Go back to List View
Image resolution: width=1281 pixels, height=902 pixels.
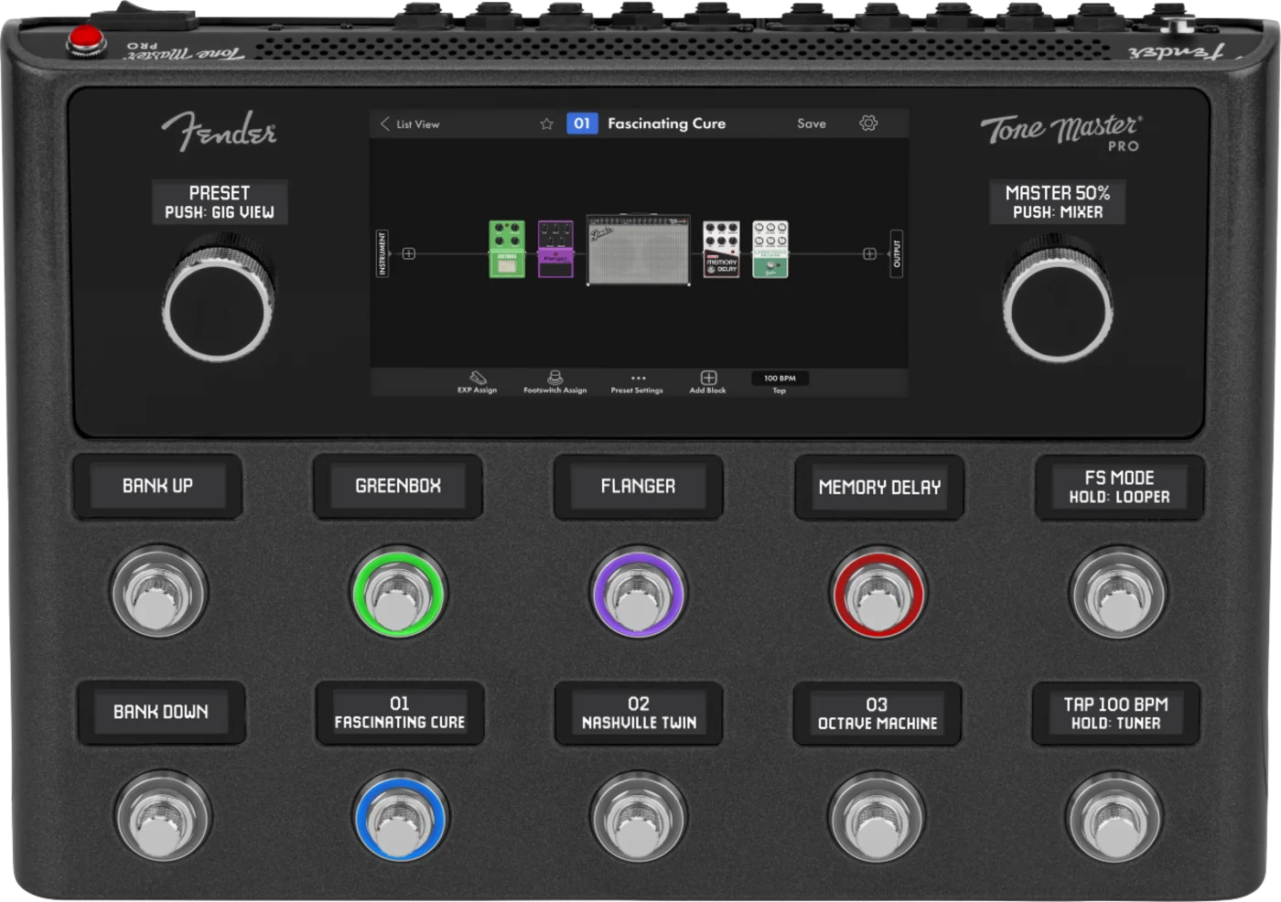410,123
